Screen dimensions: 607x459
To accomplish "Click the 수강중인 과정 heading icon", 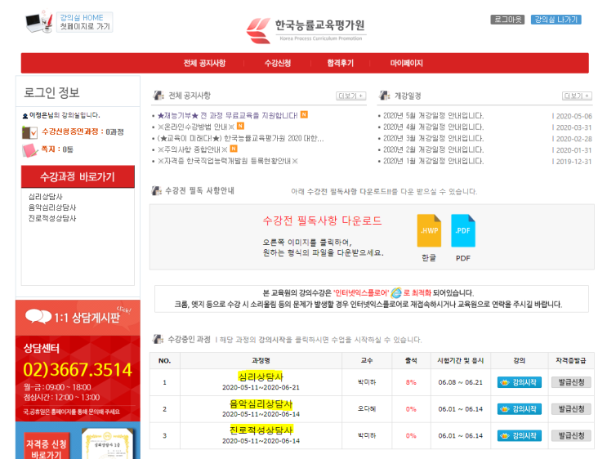I will (x=158, y=340).
